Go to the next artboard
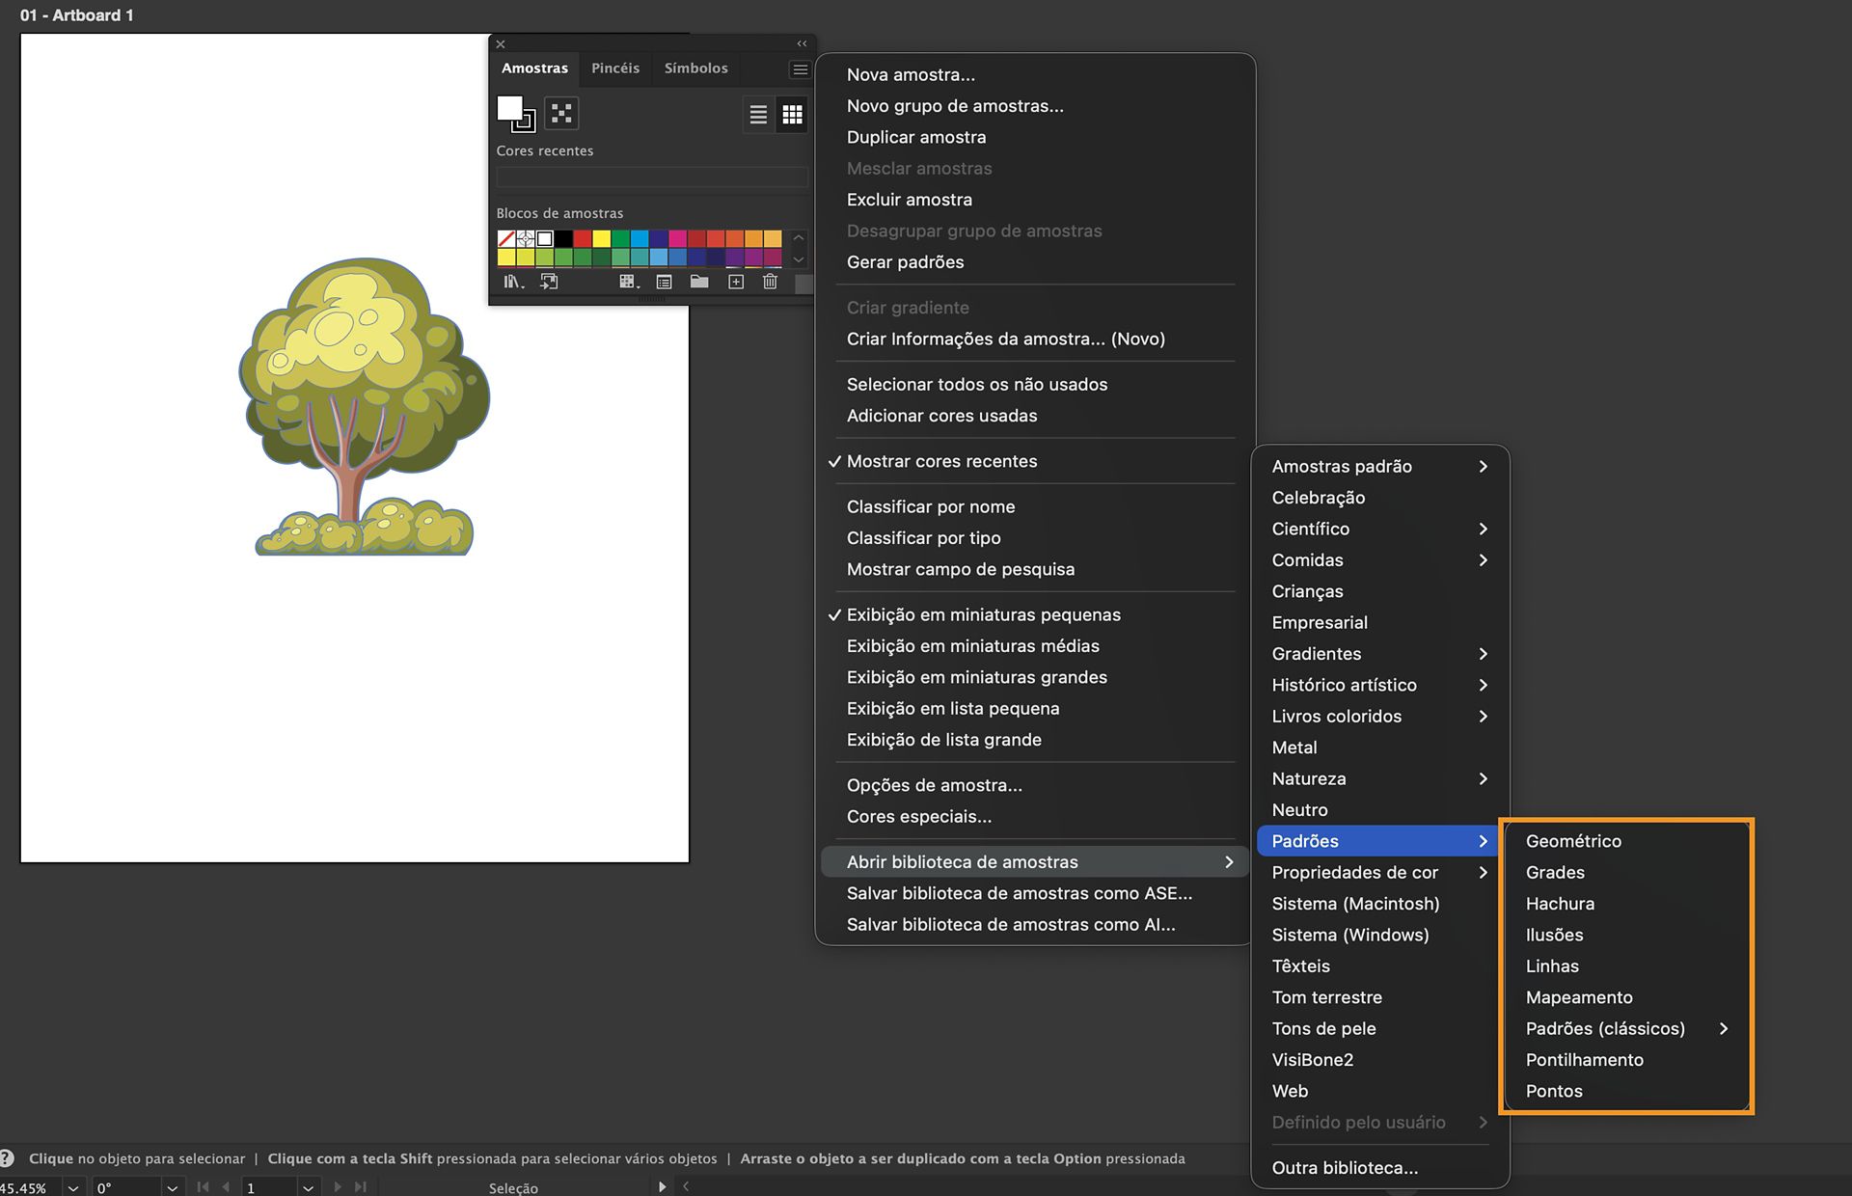Viewport: 1852px width, 1196px height. [x=338, y=1187]
